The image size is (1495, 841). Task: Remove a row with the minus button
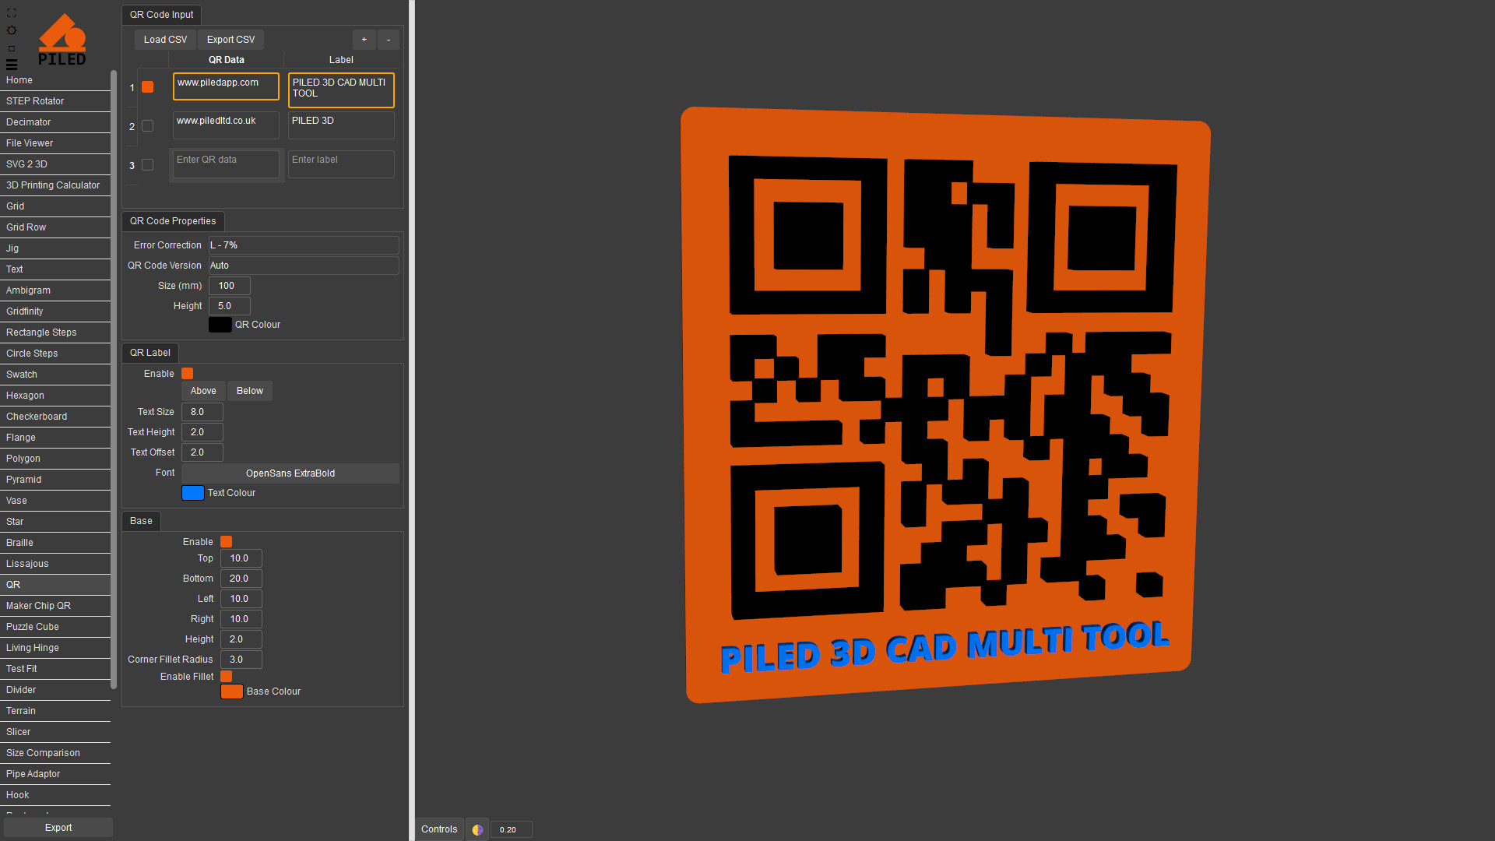[388, 40]
